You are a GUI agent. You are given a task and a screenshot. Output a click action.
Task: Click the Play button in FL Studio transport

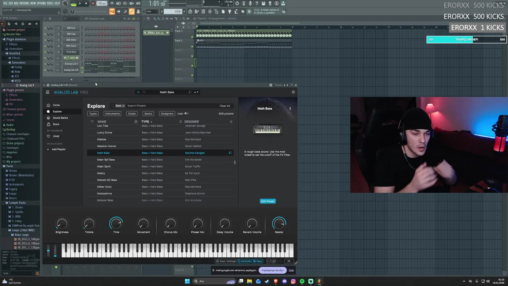pyautogui.click(x=80, y=4)
